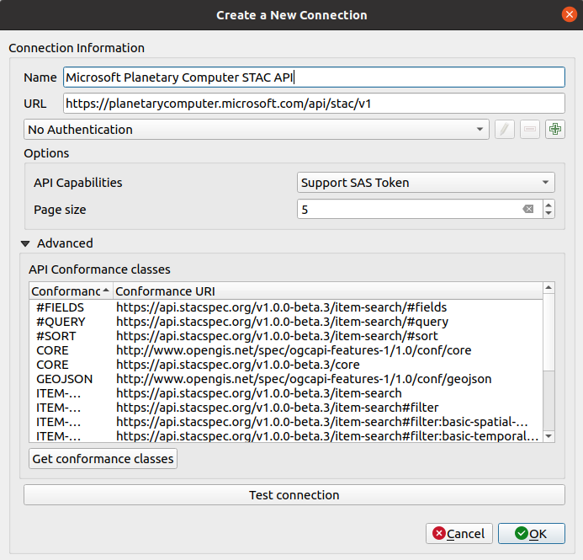Screen dimensions: 583x560
Task: Select the CORE row with opengis.net URI
Action: click(286, 350)
